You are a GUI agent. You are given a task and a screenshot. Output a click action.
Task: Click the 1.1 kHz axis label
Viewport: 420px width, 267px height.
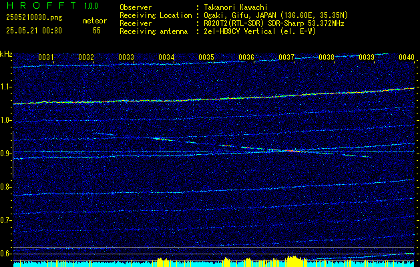[5, 87]
